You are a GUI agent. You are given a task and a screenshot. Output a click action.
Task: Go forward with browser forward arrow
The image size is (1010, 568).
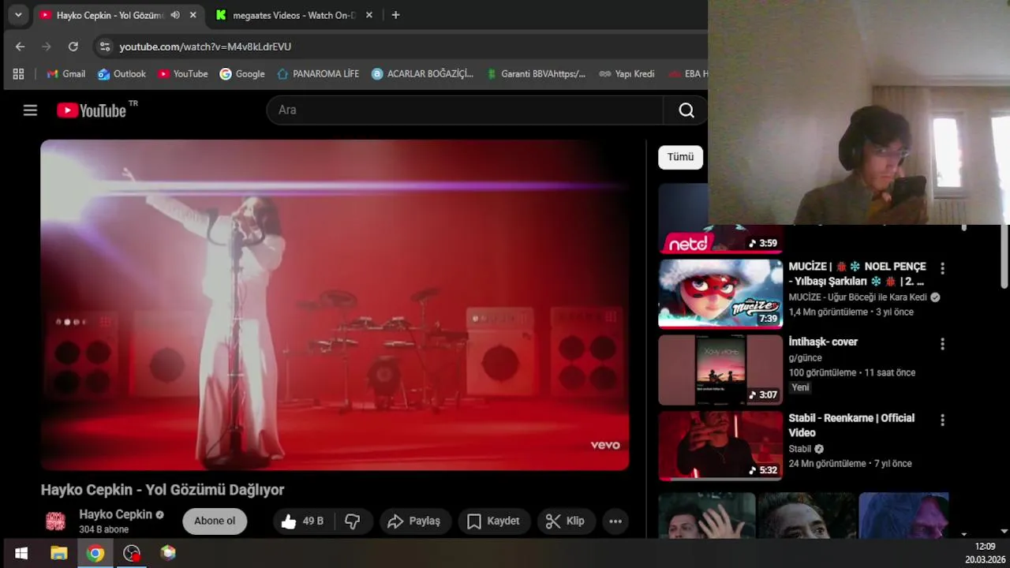47,47
